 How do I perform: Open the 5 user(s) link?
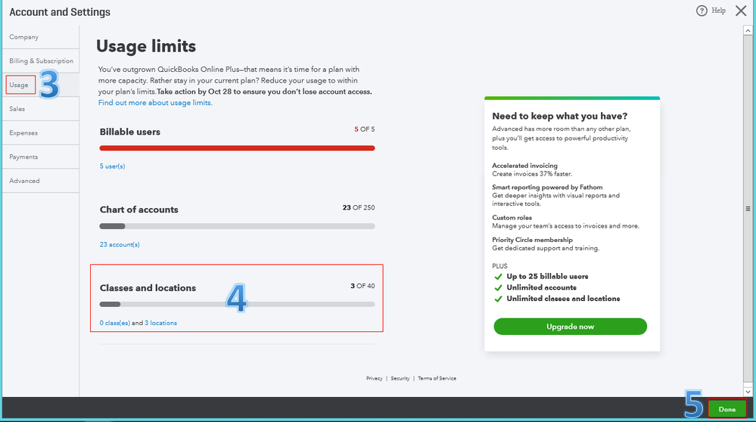112,166
